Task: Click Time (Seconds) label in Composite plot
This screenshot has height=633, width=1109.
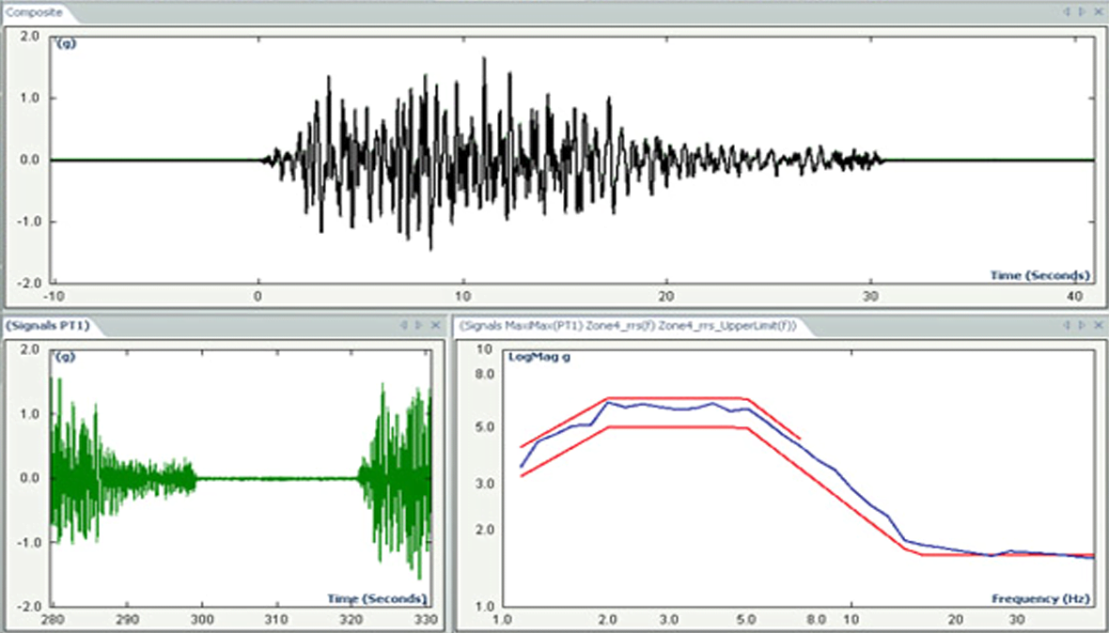Action: (x=1039, y=275)
